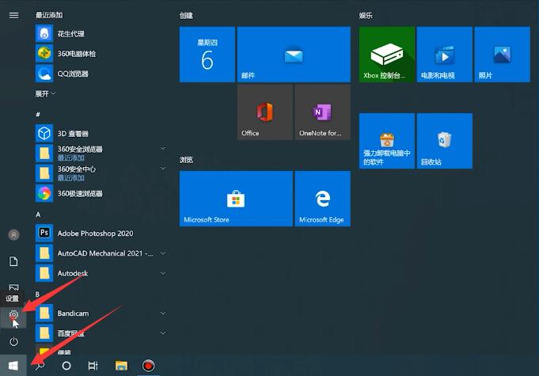This screenshot has width=539, height=376.
Task: Launch QQ浏览器
Action: click(x=101, y=74)
